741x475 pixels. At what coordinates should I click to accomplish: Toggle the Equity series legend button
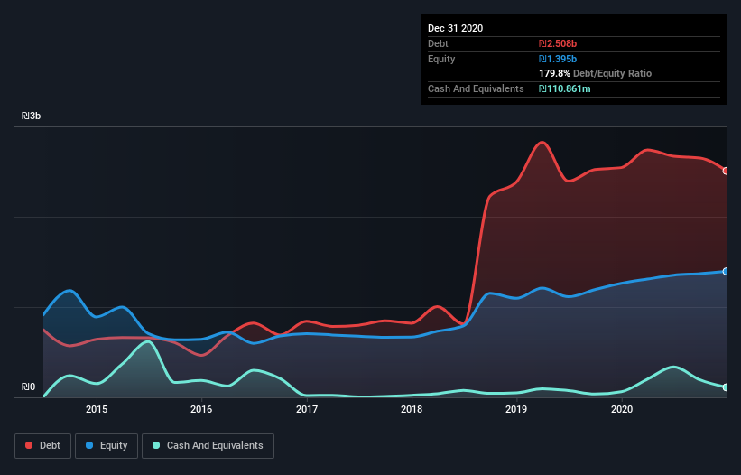coord(107,446)
